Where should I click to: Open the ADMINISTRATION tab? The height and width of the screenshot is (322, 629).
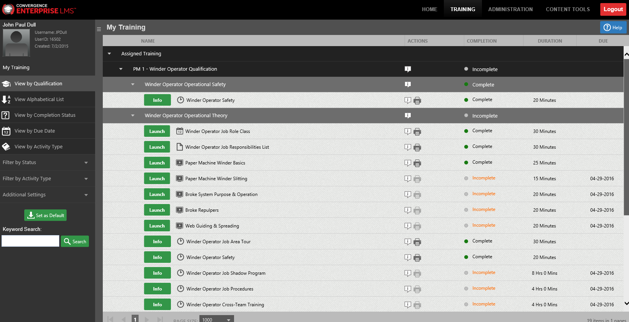click(x=510, y=9)
